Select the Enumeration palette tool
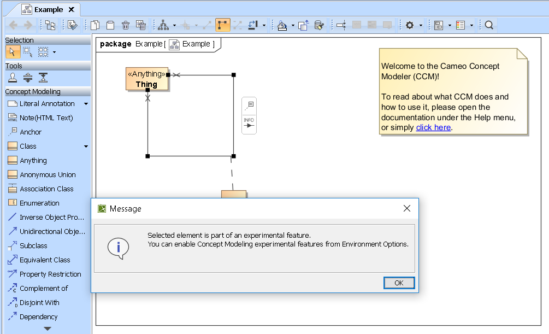549x334 pixels. coord(39,203)
